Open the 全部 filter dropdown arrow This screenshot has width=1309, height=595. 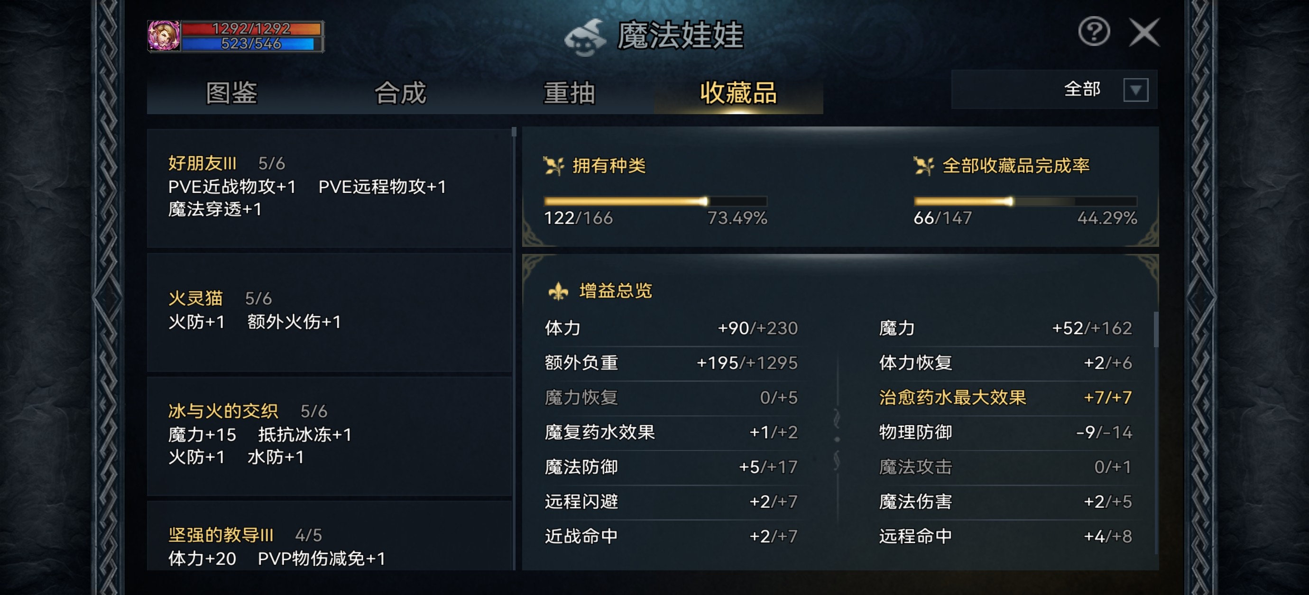pyautogui.click(x=1135, y=90)
